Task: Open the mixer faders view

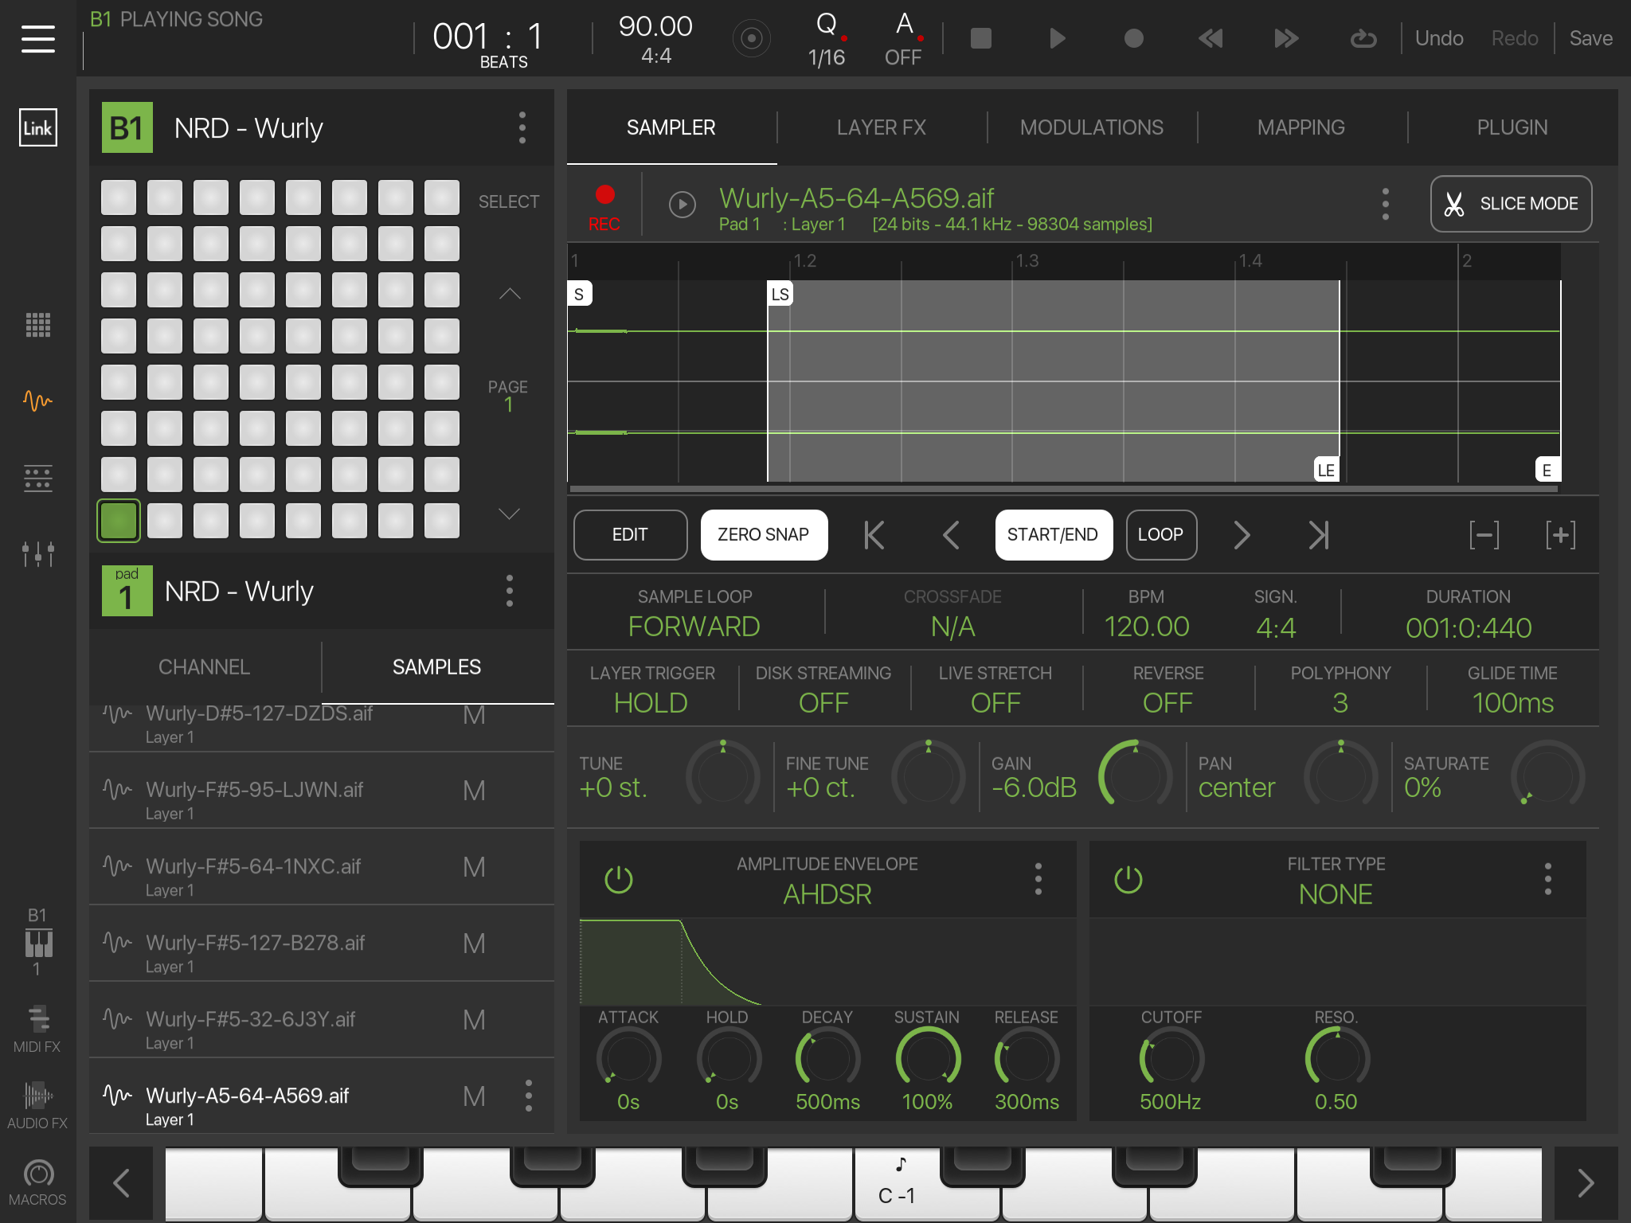Action: tap(38, 553)
